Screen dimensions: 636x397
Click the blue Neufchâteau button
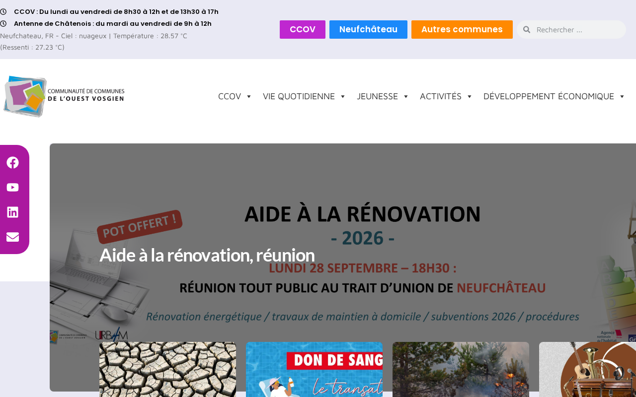click(x=368, y=29)
